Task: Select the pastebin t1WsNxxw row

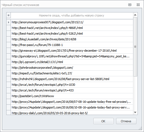Action: [x=72, y=96]
